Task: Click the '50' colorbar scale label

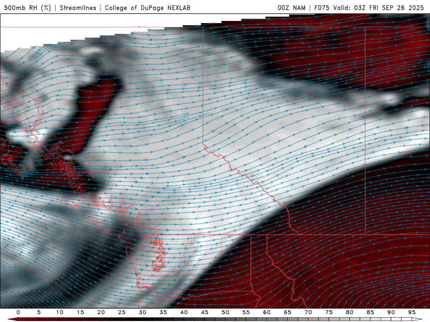Action: (225, 312)
